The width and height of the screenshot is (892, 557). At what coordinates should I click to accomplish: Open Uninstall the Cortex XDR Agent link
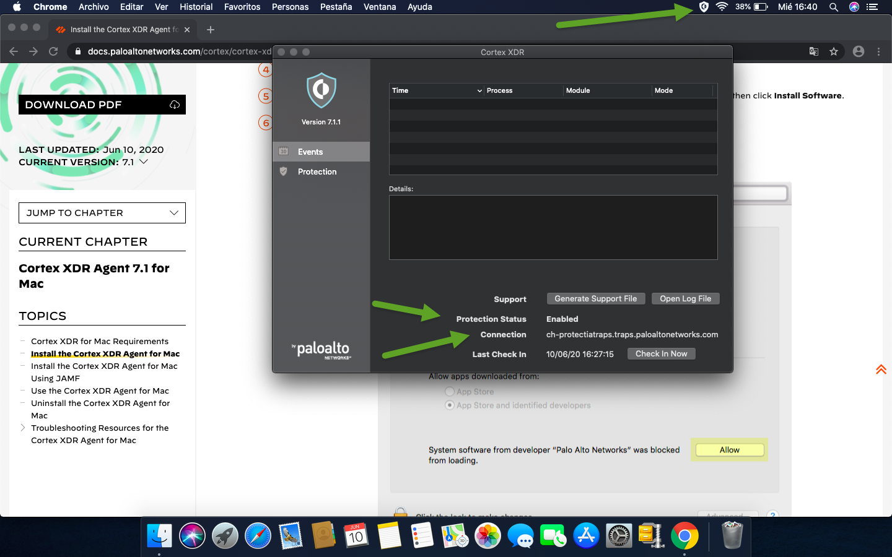[x=100, y=409]
